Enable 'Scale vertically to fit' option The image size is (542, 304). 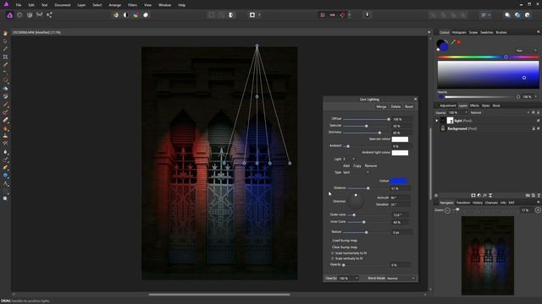pyautogui.click(x=333, y=258)
